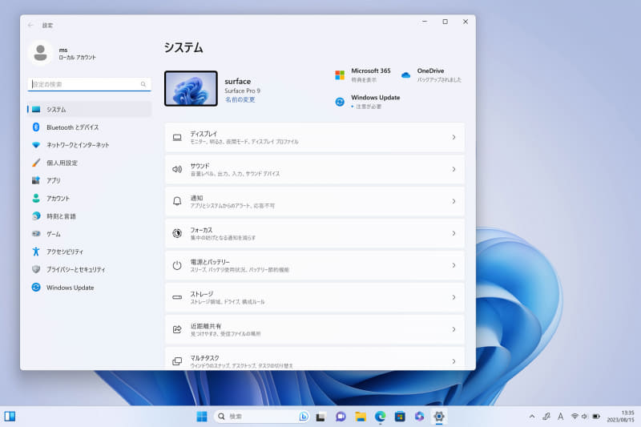Click the 名前の変更 rename link
The image size is (641, 427).
coord(240,99)
